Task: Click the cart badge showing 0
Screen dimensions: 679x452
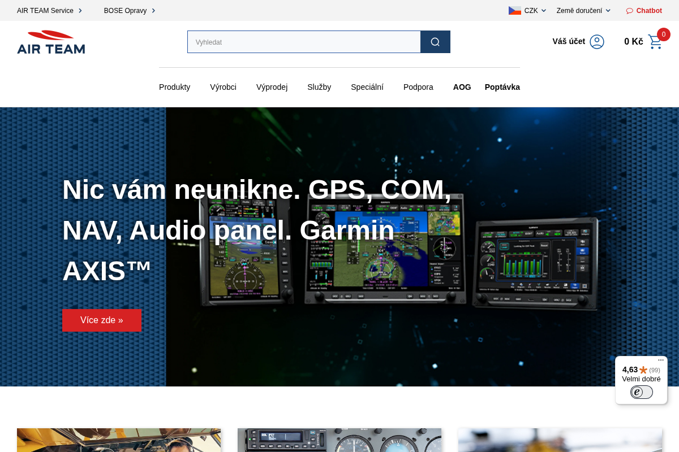Action: click(x=664, y=34)
